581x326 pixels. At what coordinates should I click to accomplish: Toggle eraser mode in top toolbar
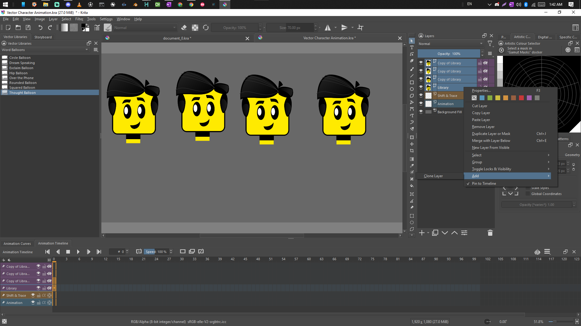[184, 27]
